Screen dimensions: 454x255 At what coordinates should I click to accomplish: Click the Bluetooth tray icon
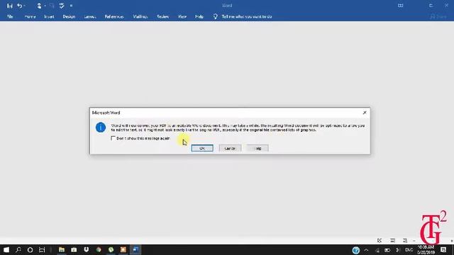coord(398,250)
